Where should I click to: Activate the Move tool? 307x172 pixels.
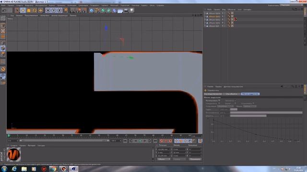[23, 10]
